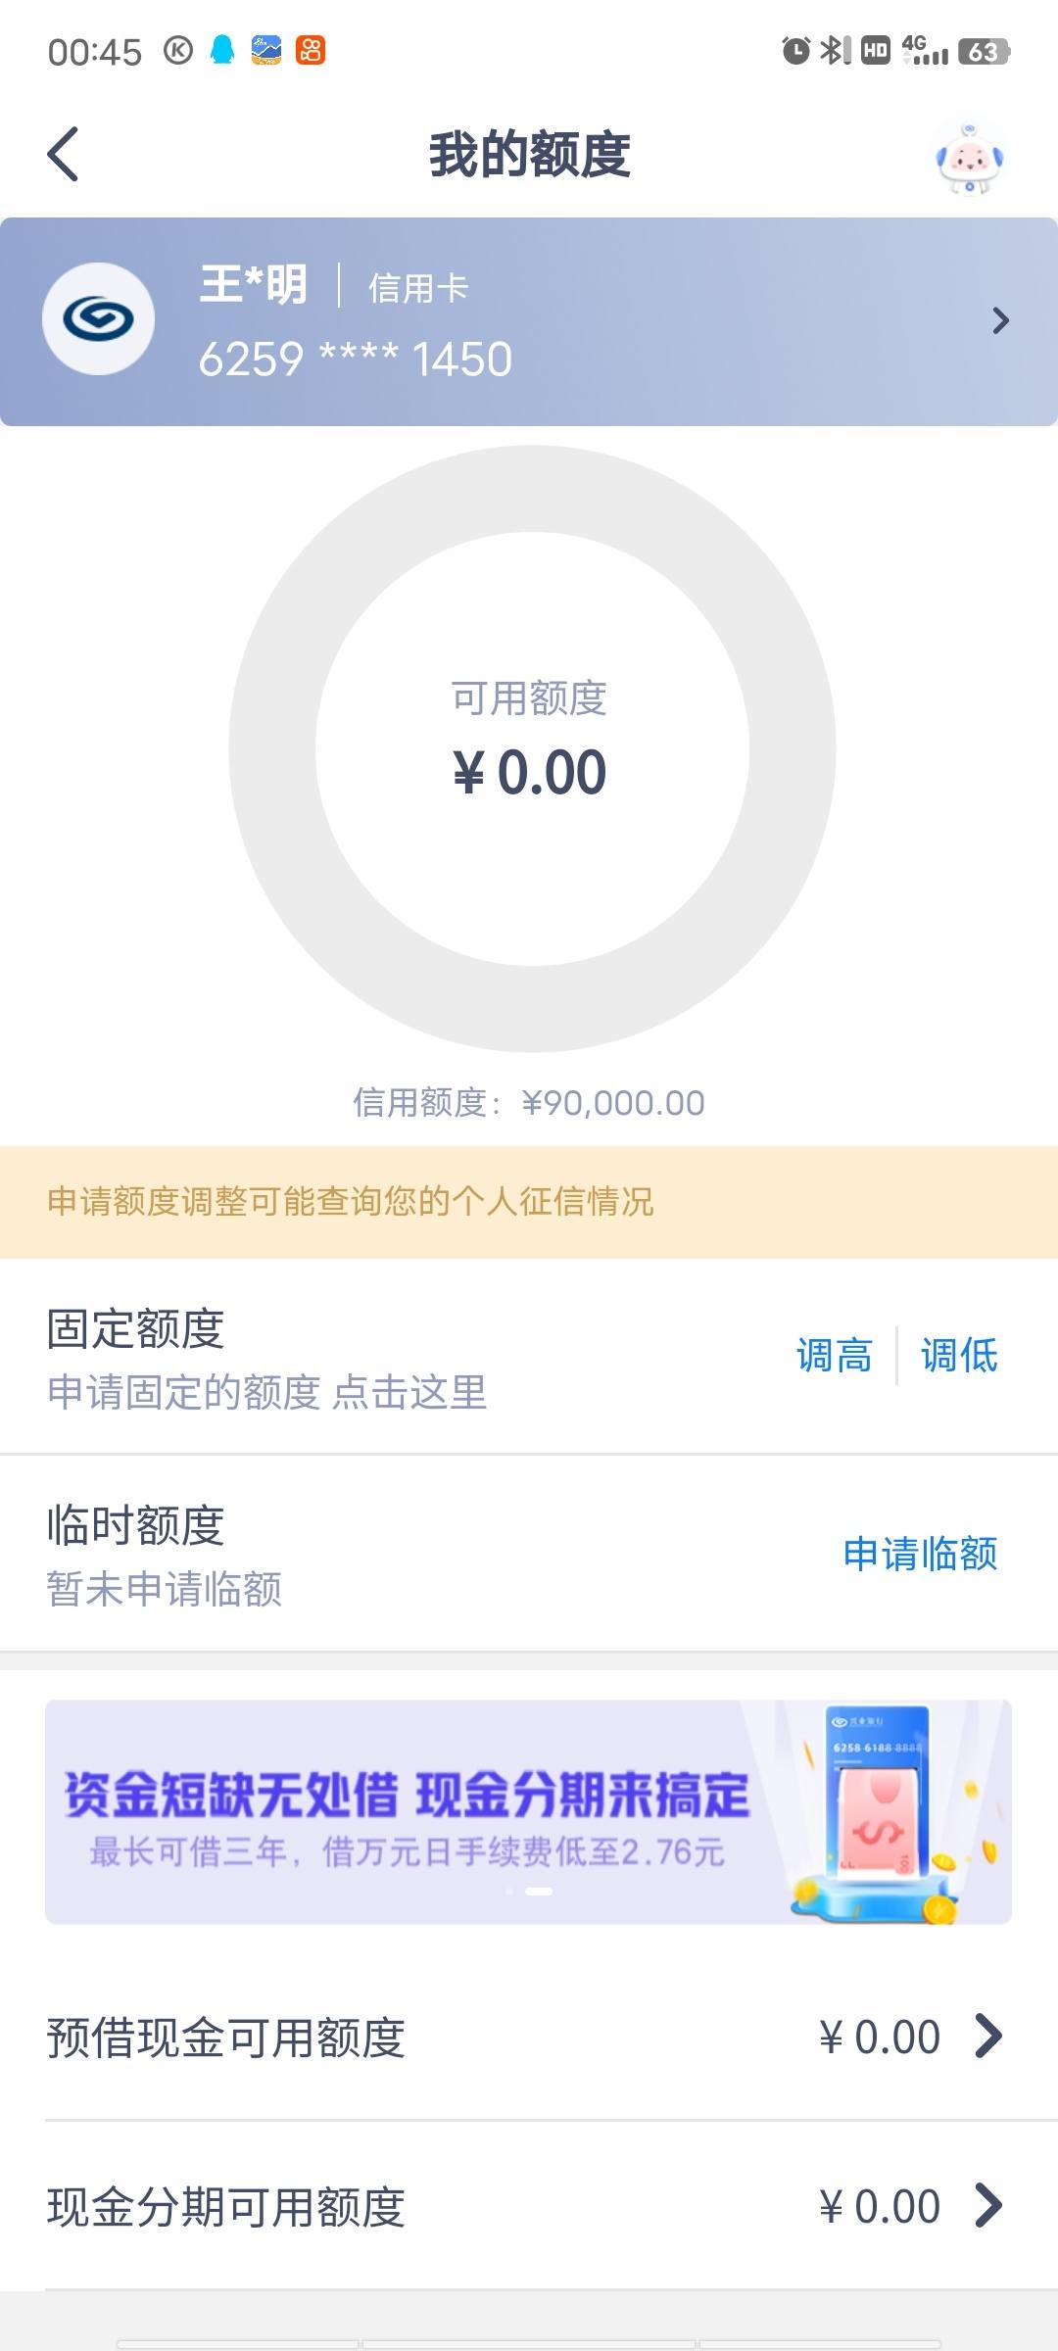Screen dimensions: 1058x2351
Task: Open the robot customer service assistant
Action: (x=970, y=158)
